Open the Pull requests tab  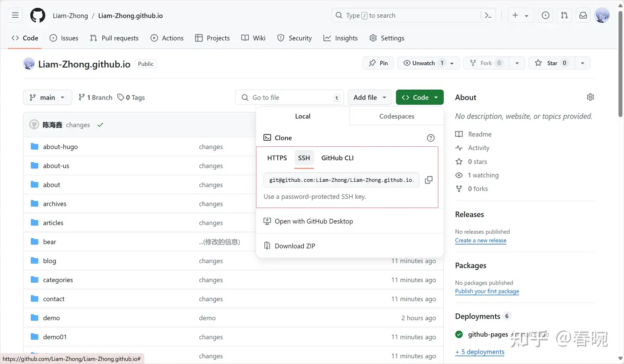114,38
